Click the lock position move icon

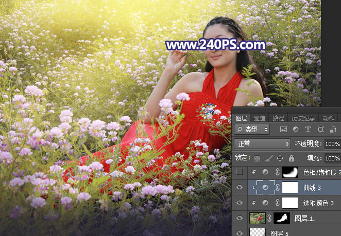pos(280,158)
